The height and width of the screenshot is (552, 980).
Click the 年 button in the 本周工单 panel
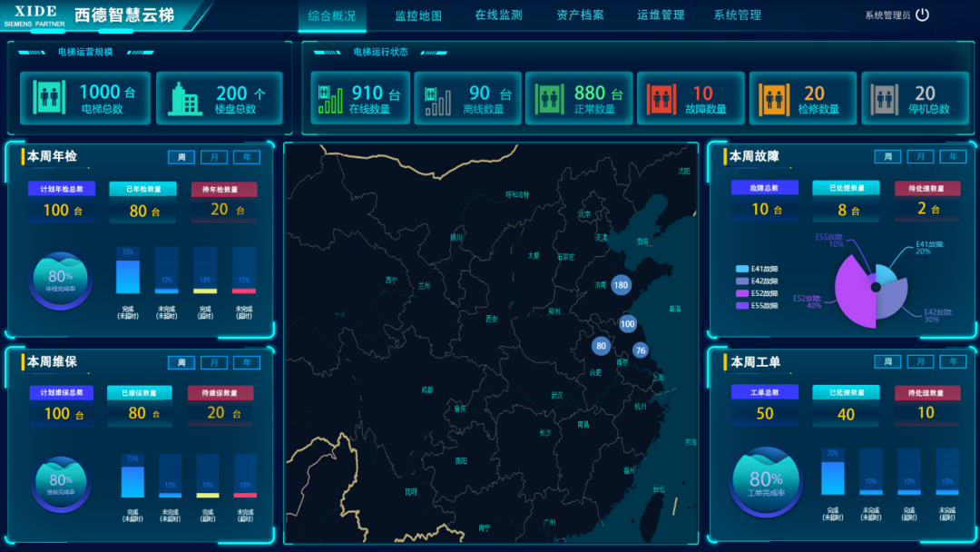pos(953,361)
